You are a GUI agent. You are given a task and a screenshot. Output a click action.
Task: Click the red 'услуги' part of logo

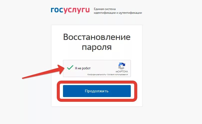[77, 10]
